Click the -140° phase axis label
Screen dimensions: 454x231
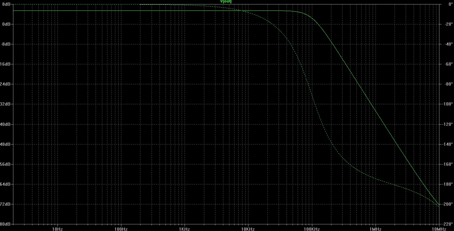[447, 144]
